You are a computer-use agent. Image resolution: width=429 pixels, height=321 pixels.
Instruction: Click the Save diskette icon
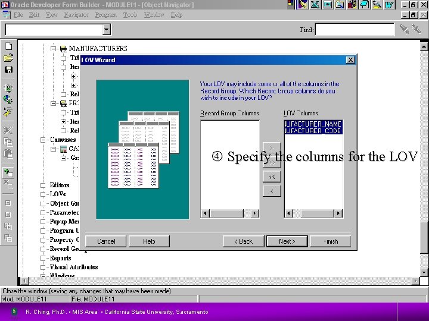8,70
